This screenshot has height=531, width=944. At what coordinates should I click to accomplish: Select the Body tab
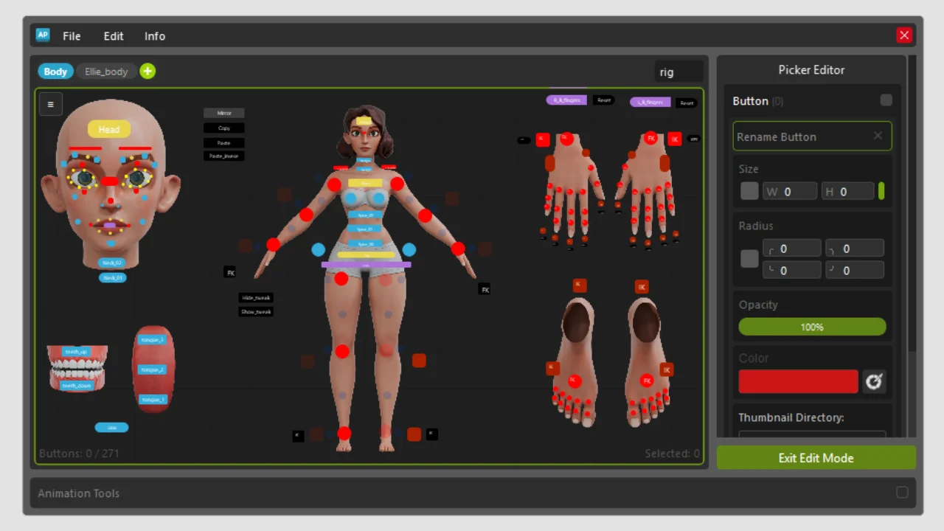pos(55,71)
